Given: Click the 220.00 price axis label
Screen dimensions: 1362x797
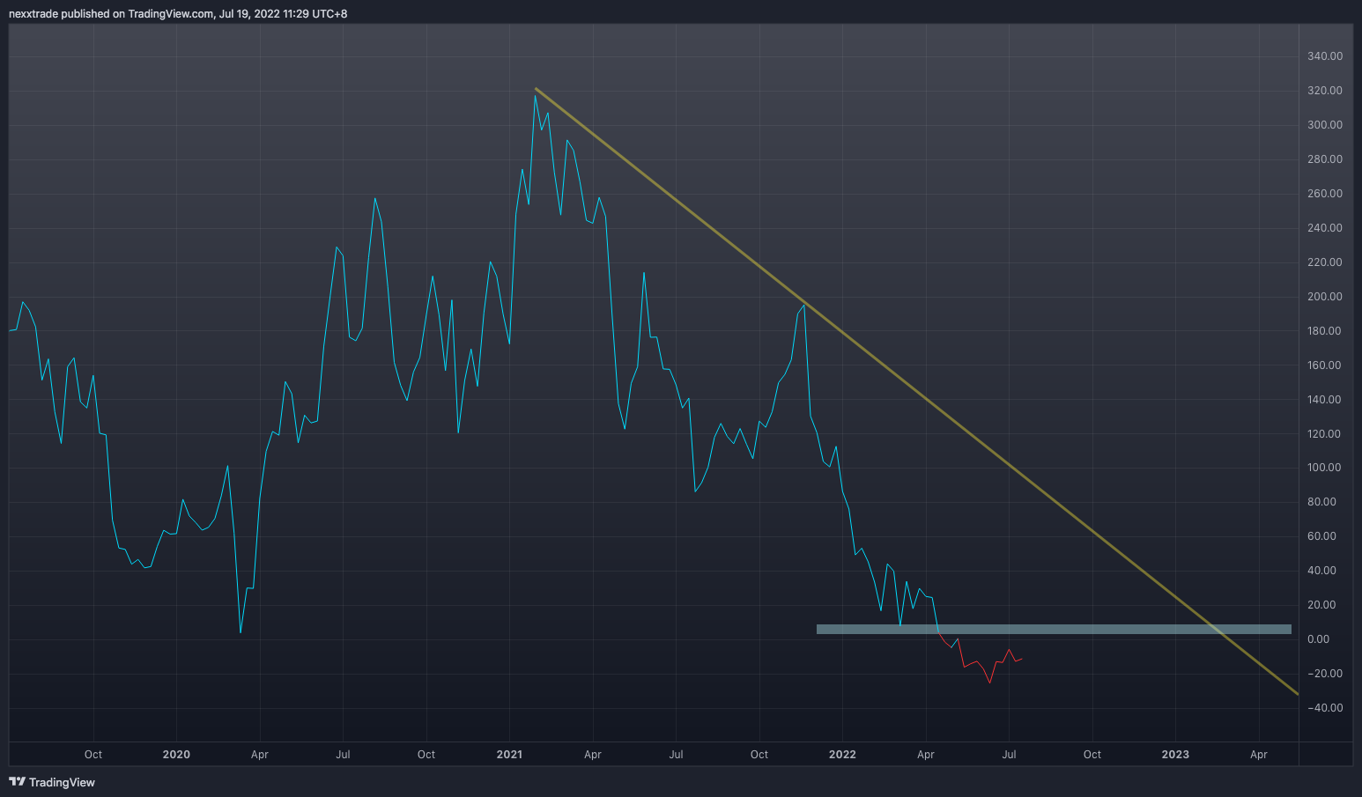Looking at the screenshot, I should (1325, 262).
